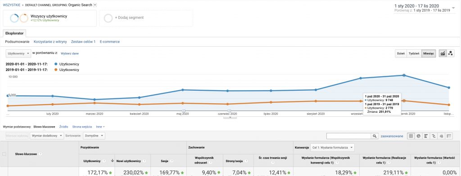The image size is (461, 176).
Task: Open the date range picker arrow
Action: 453,8
